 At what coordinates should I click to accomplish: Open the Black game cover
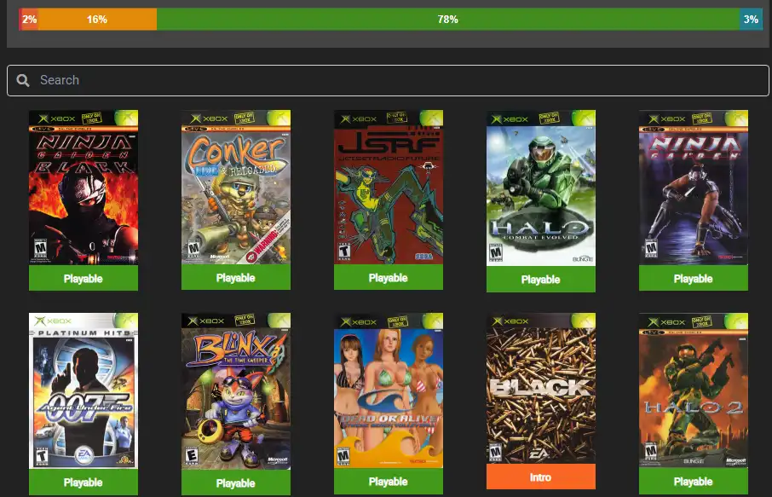[540, 389]
